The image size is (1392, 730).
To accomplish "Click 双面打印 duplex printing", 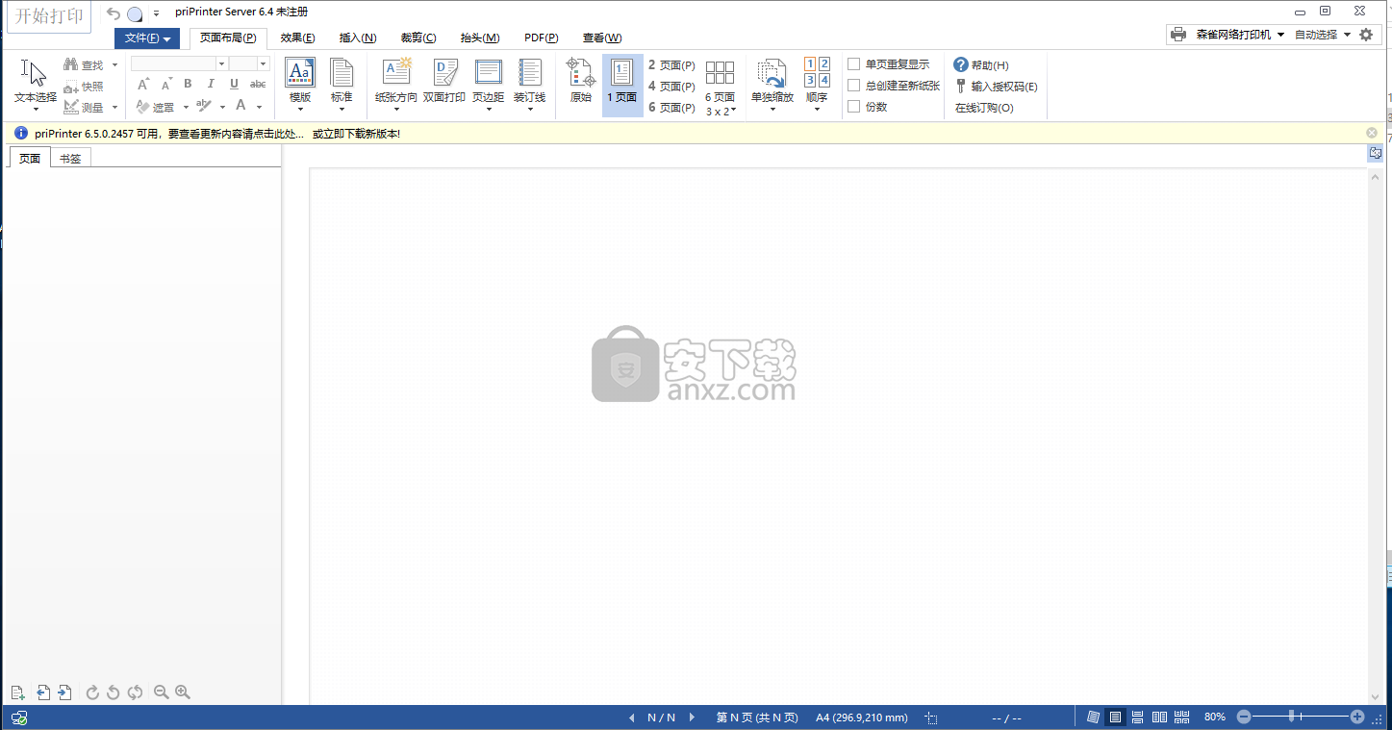I will (x=444, y=82).
